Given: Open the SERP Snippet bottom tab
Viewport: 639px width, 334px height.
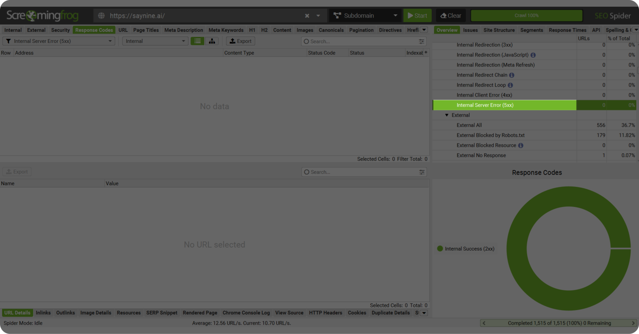Looking at the screenshot, I should [x=162, y=313].
